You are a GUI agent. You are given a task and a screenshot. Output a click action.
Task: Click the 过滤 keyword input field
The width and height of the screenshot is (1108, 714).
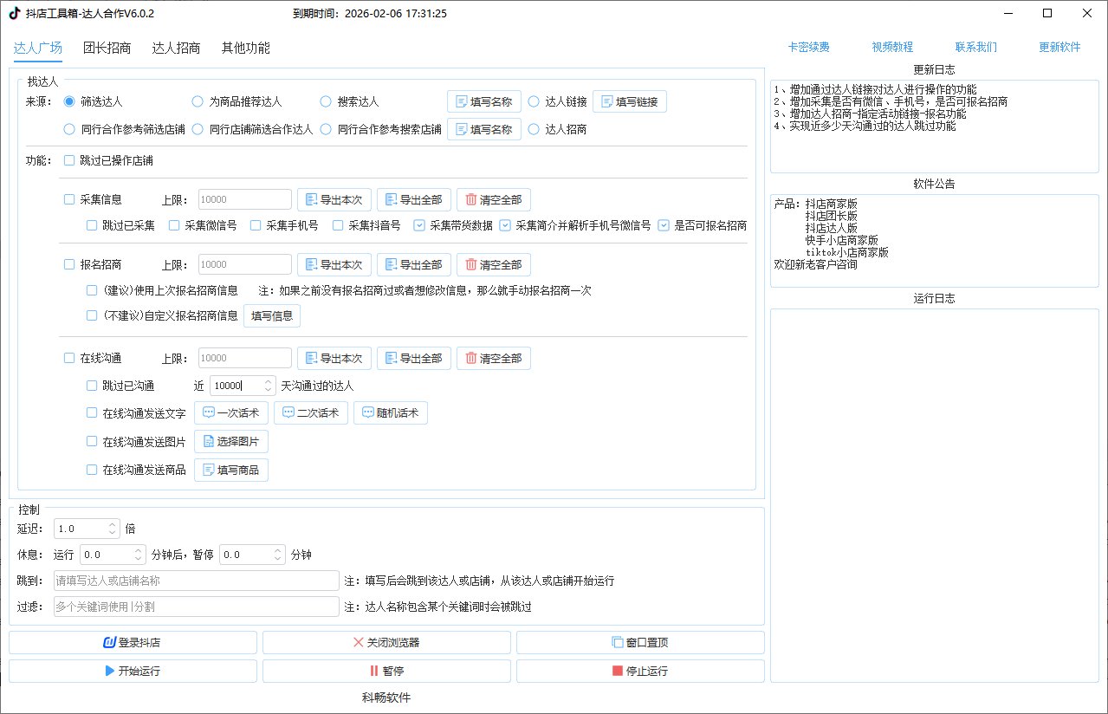pyautogui.click(x=196, y=607)
